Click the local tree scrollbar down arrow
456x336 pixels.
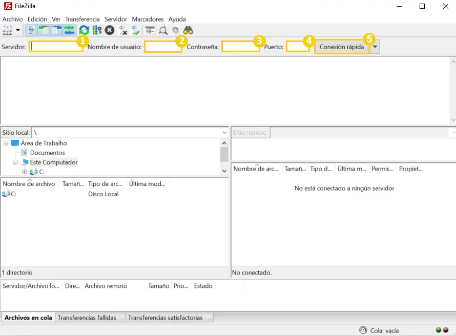pyautogui.click(x=224, y=171)
